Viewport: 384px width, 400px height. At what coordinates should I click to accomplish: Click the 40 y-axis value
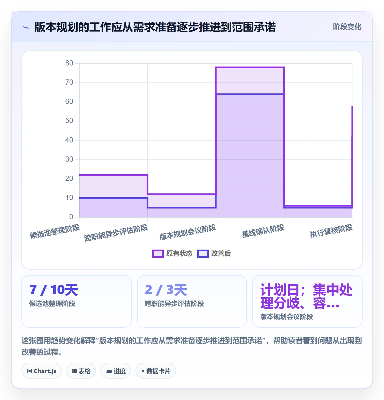point(69,140)
